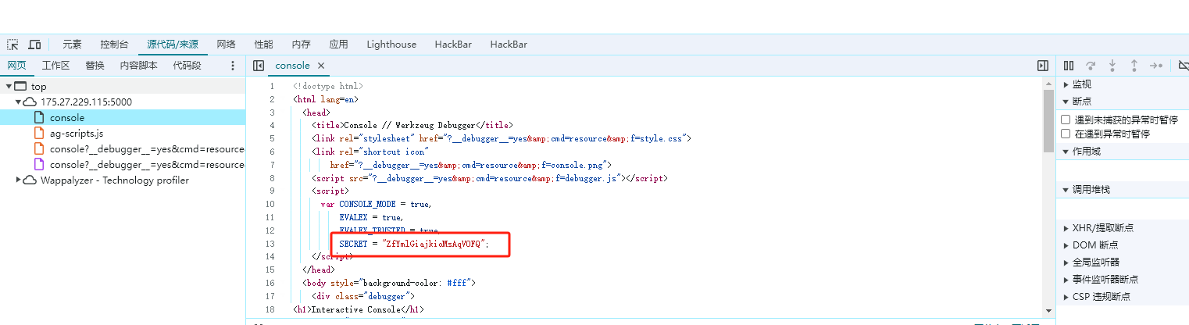Click the source editor vertical scrollbar
Viewport: 1189px width, 325px height.
click(1048, 121)
